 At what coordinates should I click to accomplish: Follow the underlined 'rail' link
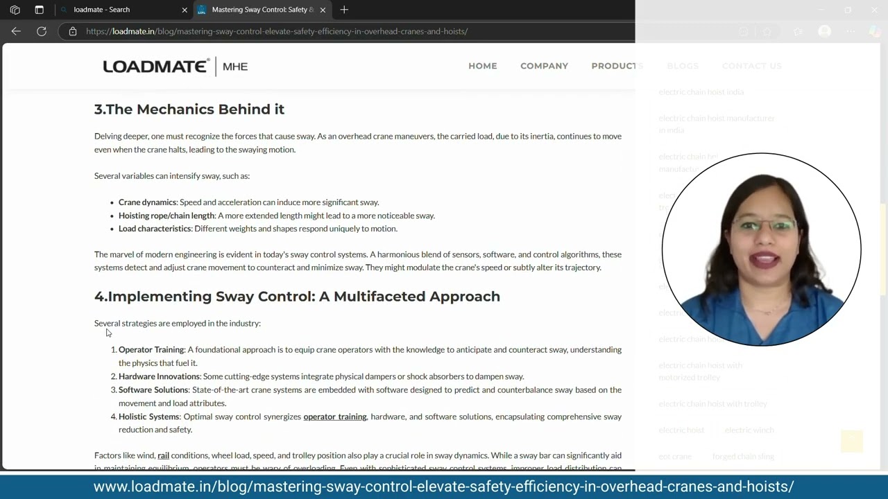coord(163,455)
